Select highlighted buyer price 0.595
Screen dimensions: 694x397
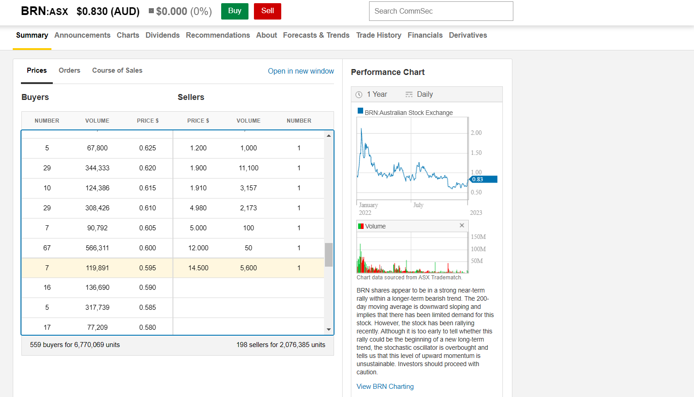tap(148, 268)
